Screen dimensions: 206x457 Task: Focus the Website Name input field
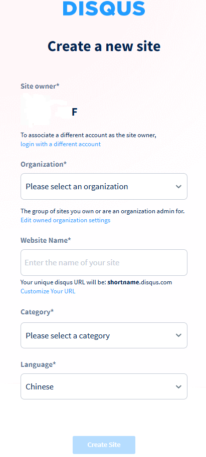(104, 262)
